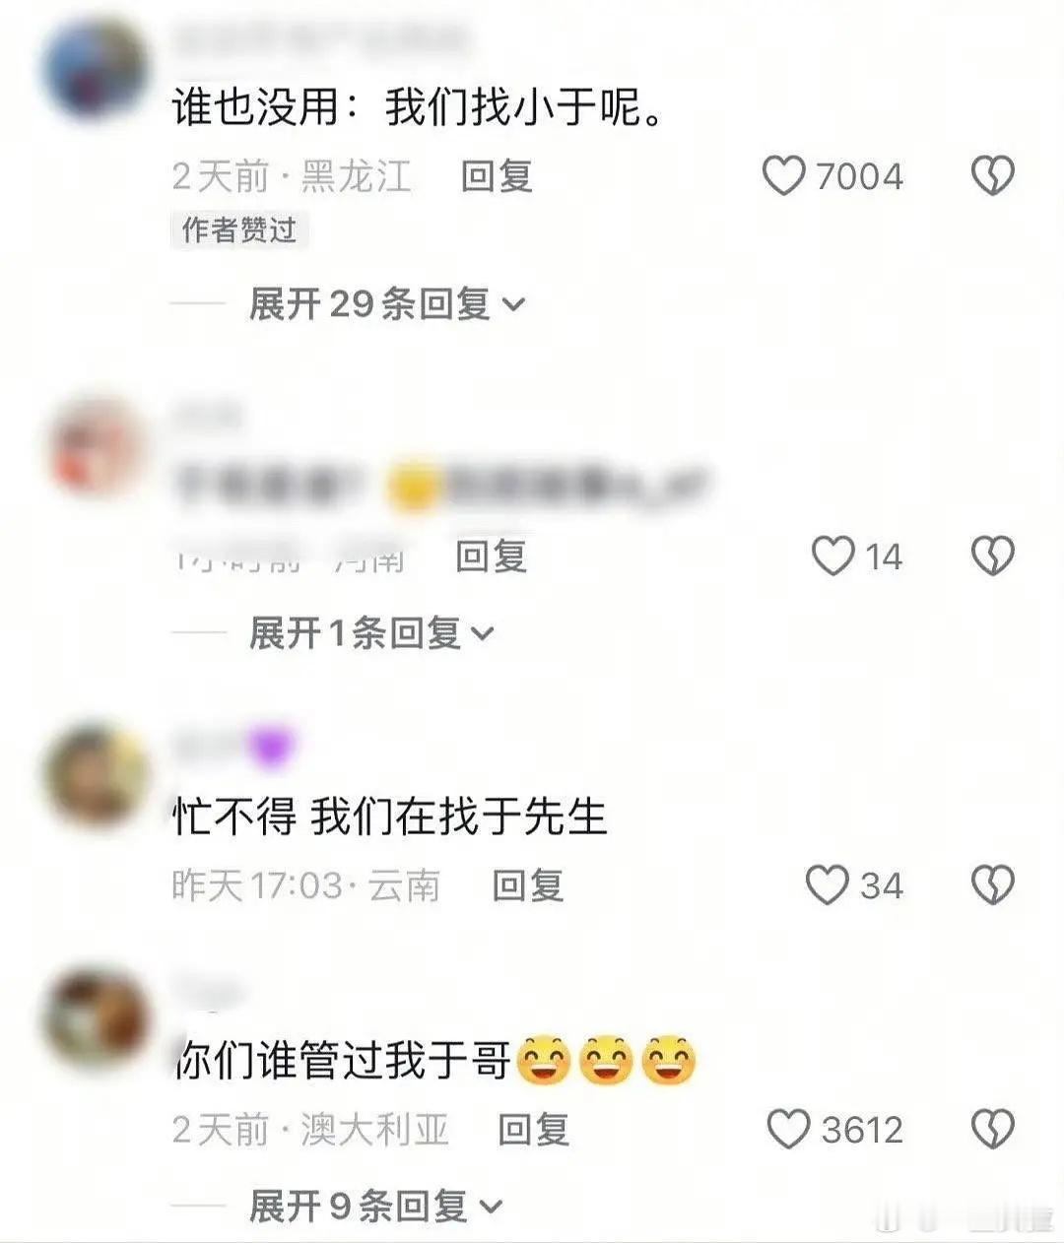
Task: Dislike the comment from 云南
Action: [992, 884]
